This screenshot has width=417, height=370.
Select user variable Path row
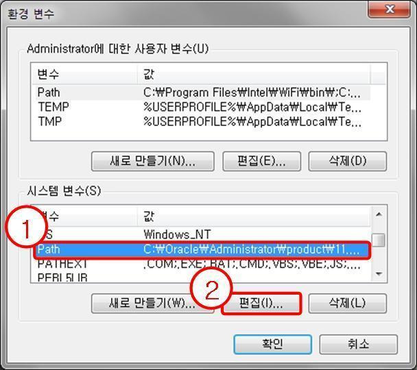(203, 92)
